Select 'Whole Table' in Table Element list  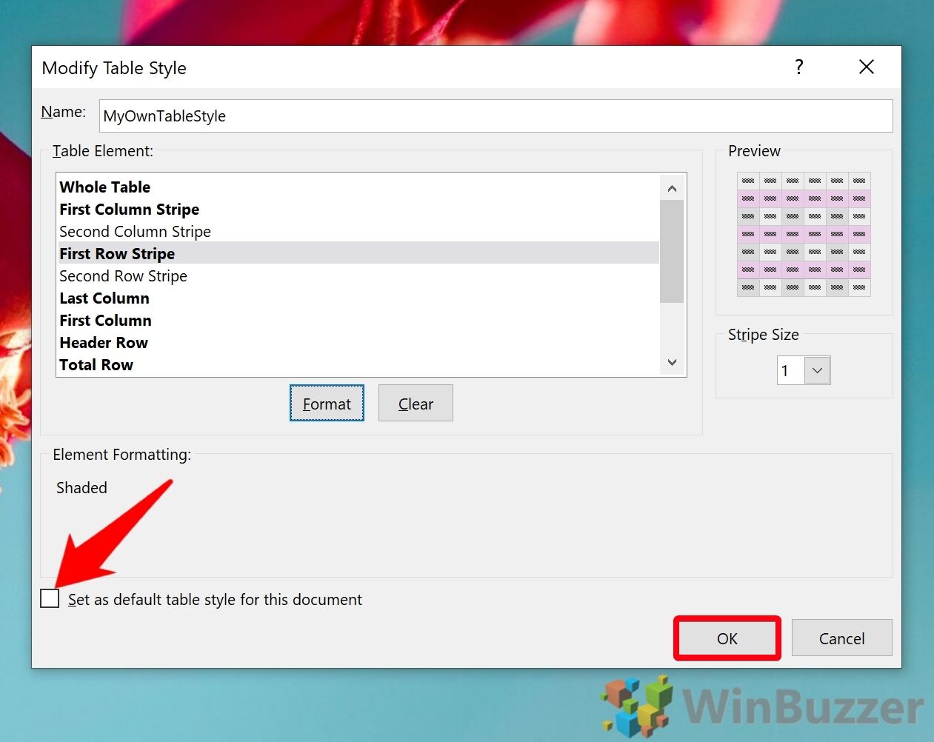tap(104, 187)
